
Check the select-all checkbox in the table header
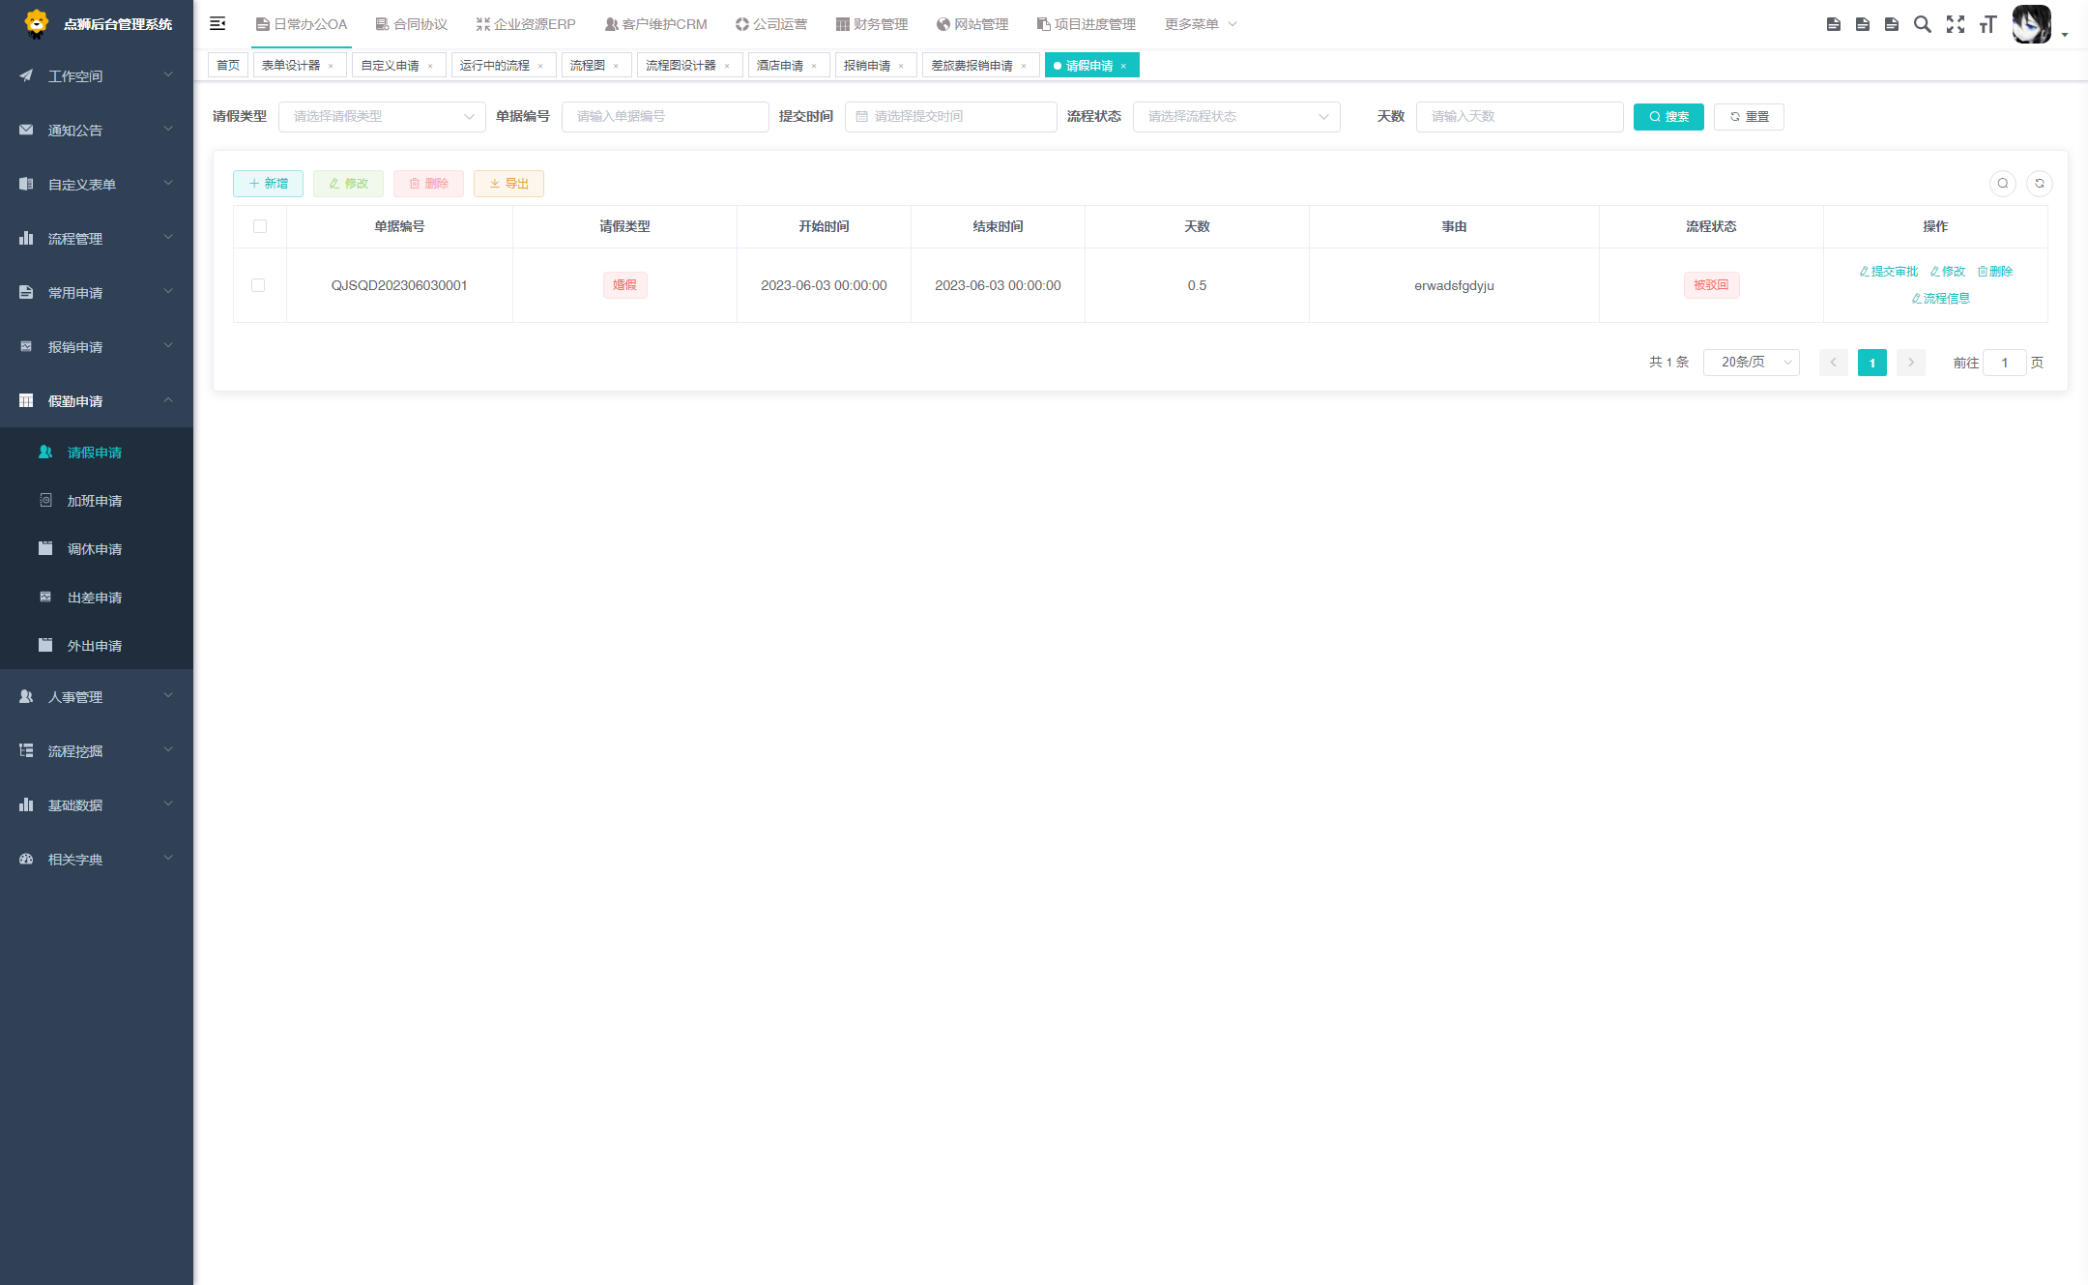[x=259, y=226]
